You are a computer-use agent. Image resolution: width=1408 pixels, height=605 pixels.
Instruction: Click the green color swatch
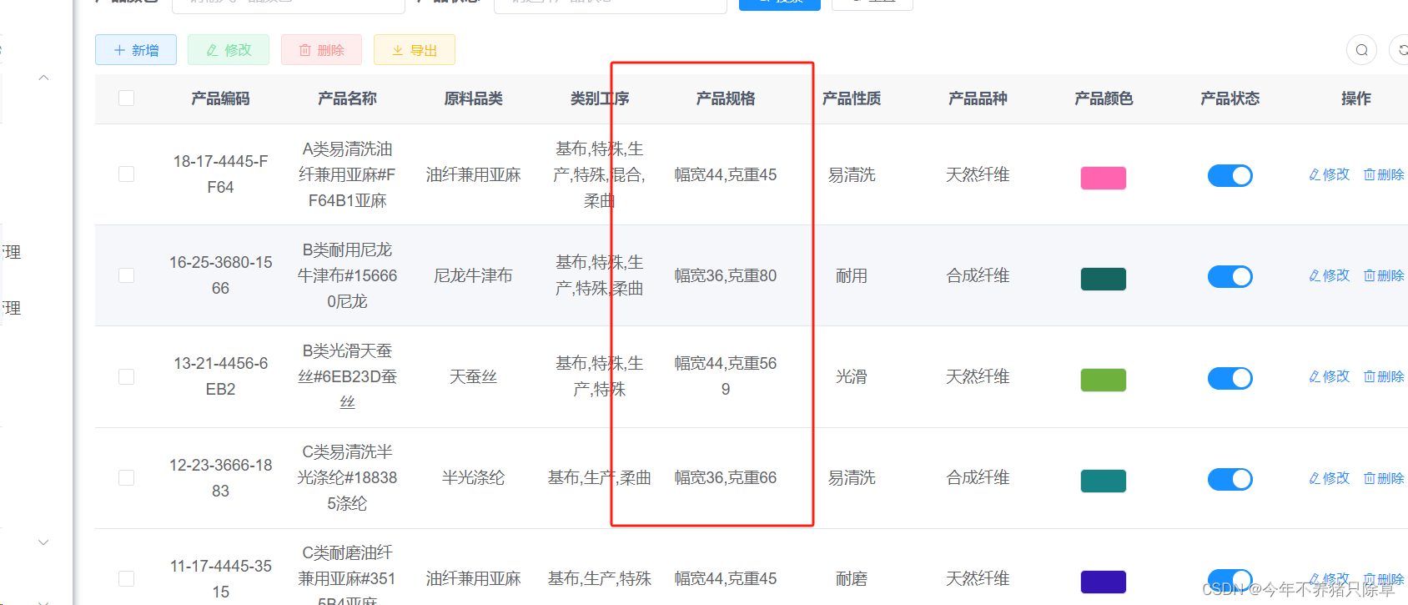click(1104, 380)
